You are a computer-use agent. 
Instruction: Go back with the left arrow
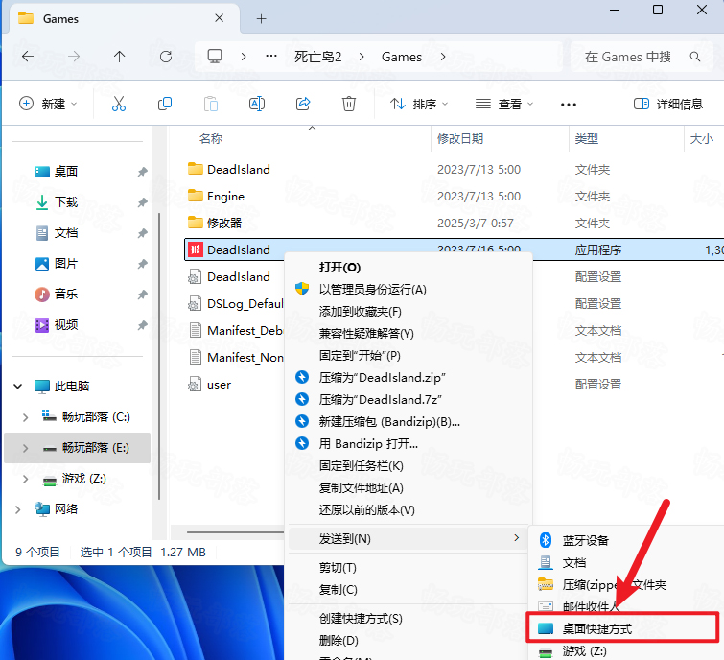point(28,57)
